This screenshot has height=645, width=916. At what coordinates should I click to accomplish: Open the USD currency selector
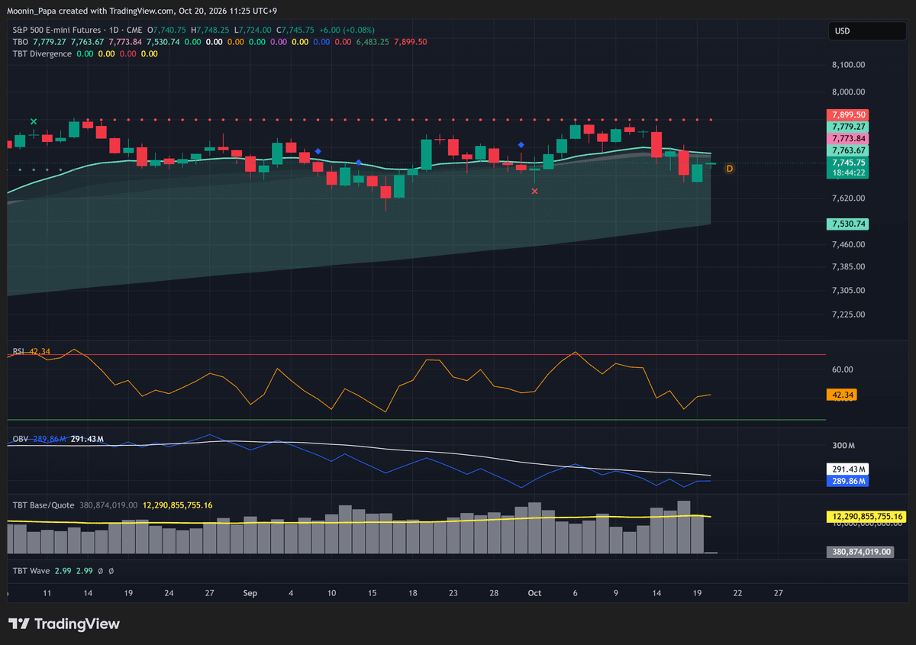pos(868,31)
